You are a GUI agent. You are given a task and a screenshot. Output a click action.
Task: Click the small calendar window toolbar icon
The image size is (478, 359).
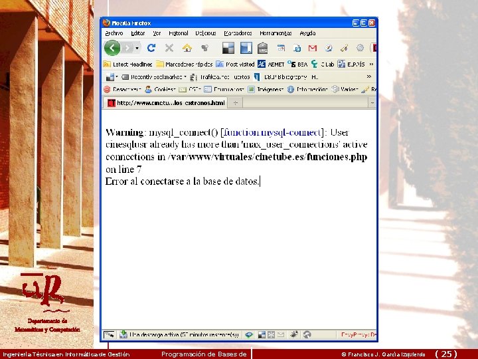tap(281, 48)
